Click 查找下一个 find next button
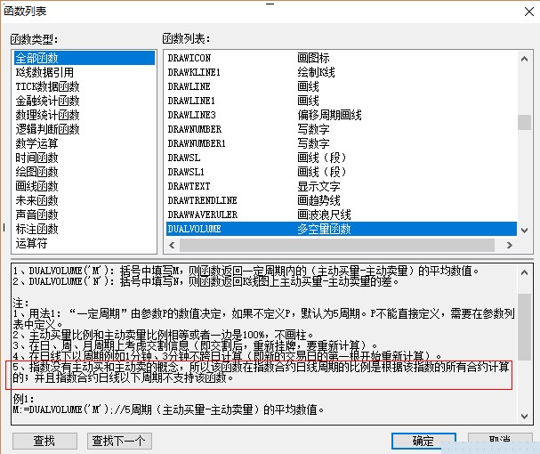 [x=118, y=441]
